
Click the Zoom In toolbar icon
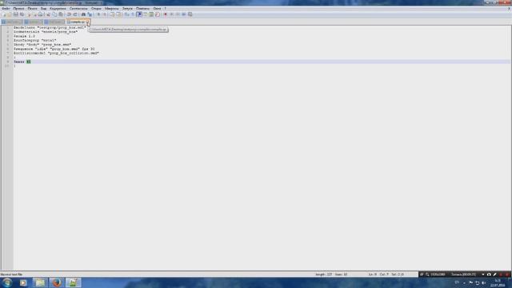(x=98, y=14)
